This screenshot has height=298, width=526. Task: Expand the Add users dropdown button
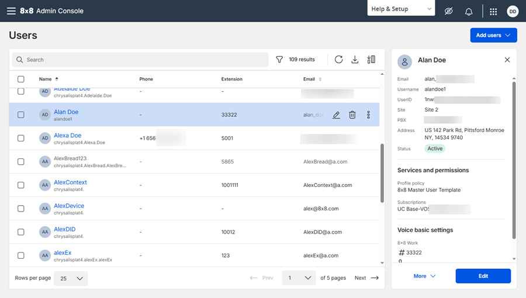tap(493, 35)
